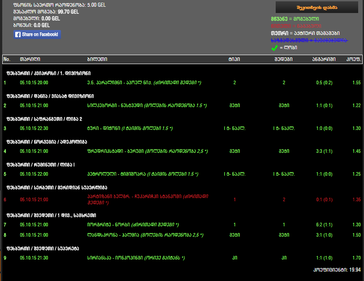Viewport: 364px width, 281px height.
Task: Click the blue strikethrough cancelled legend entry
Action: pyautogui.click(x=309, y=40)
